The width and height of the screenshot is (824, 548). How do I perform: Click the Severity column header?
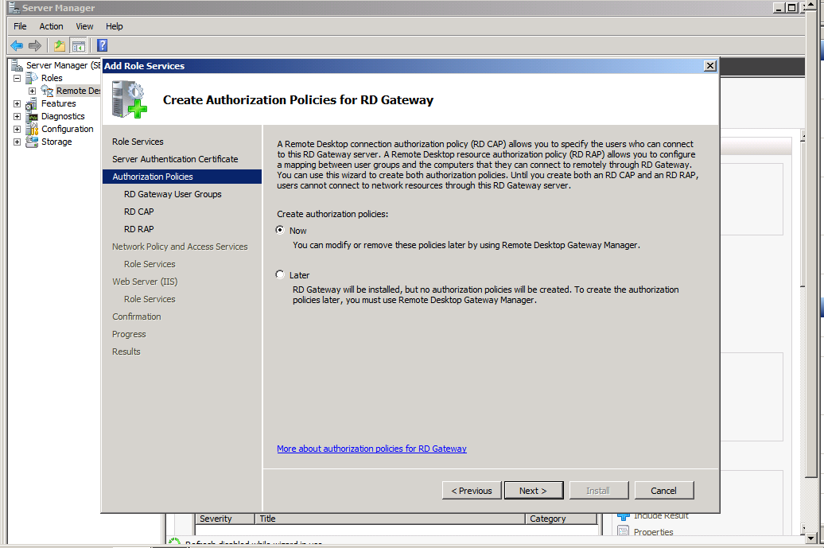tap(225, 519)
